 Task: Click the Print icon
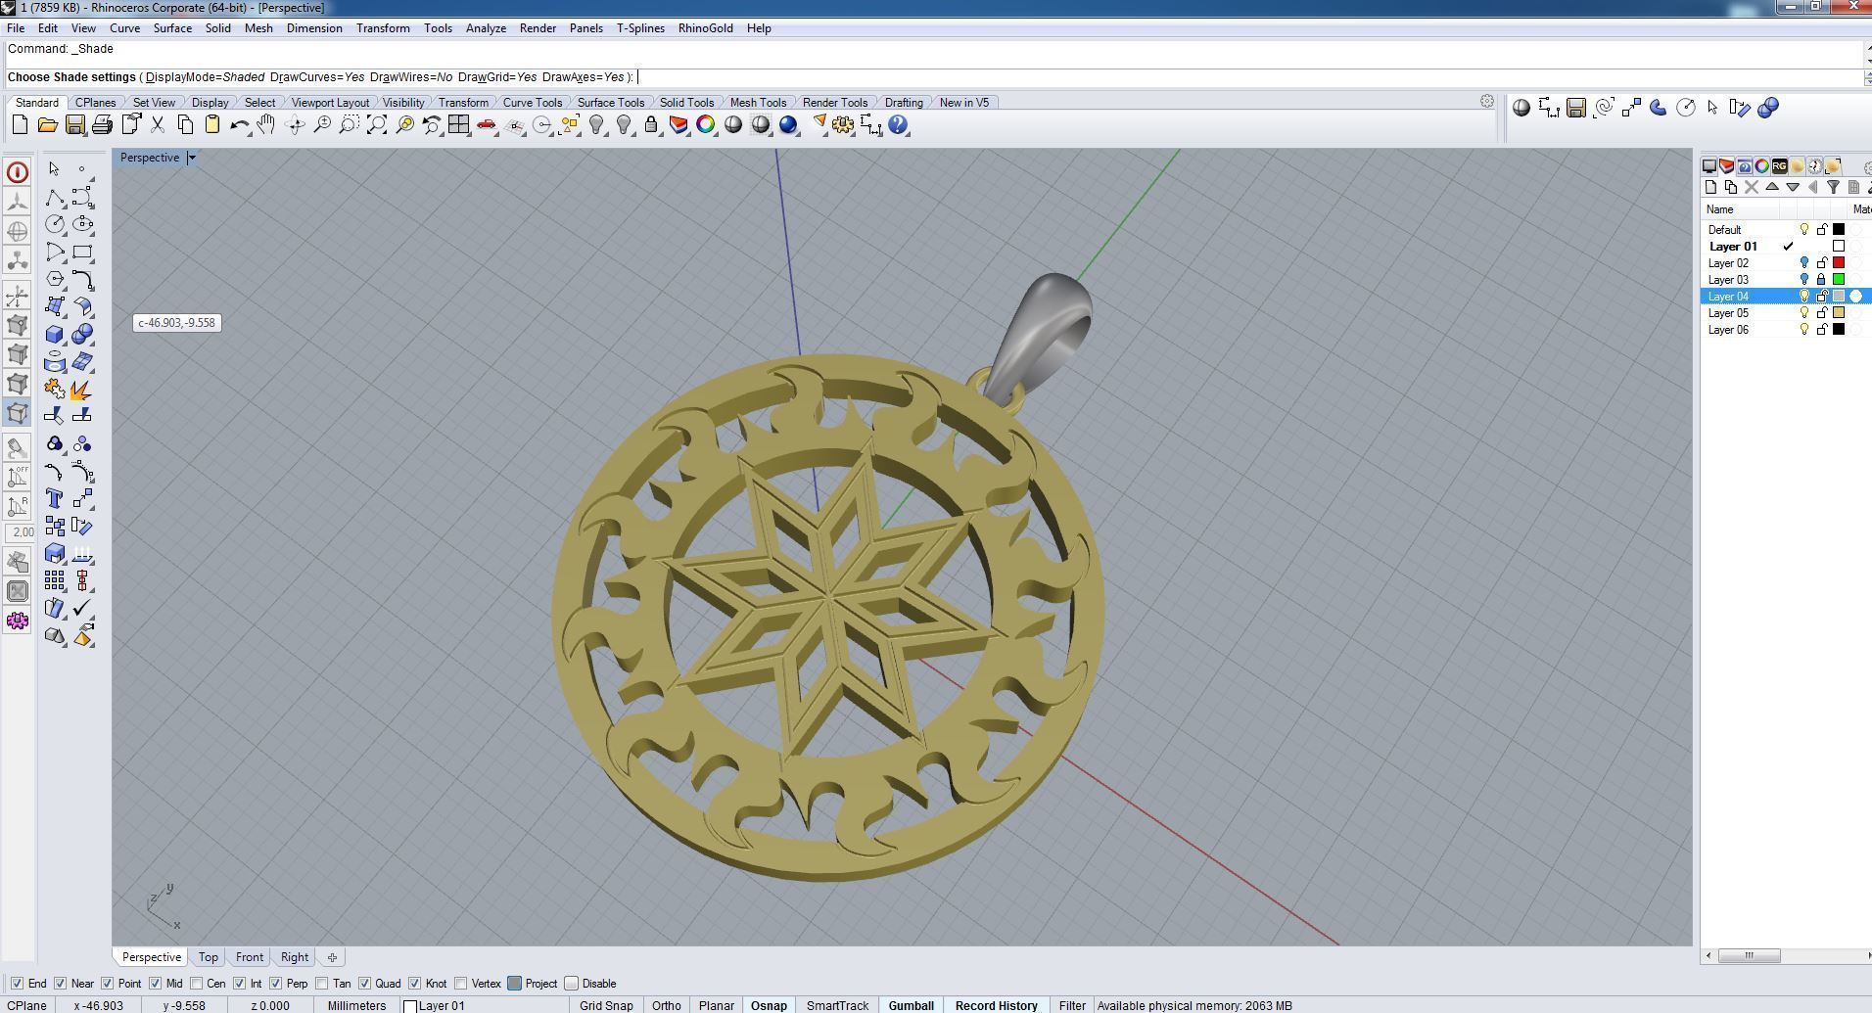pyautogui.click(x=102, y=125)
